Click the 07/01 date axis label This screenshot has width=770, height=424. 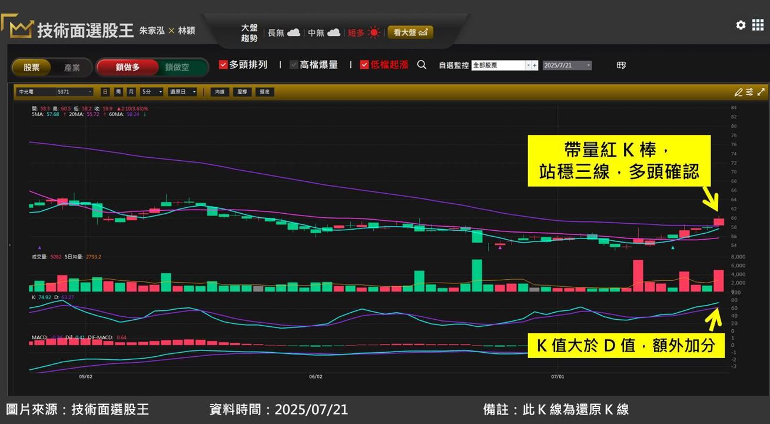pyautogui.click(x=557, y=376)
